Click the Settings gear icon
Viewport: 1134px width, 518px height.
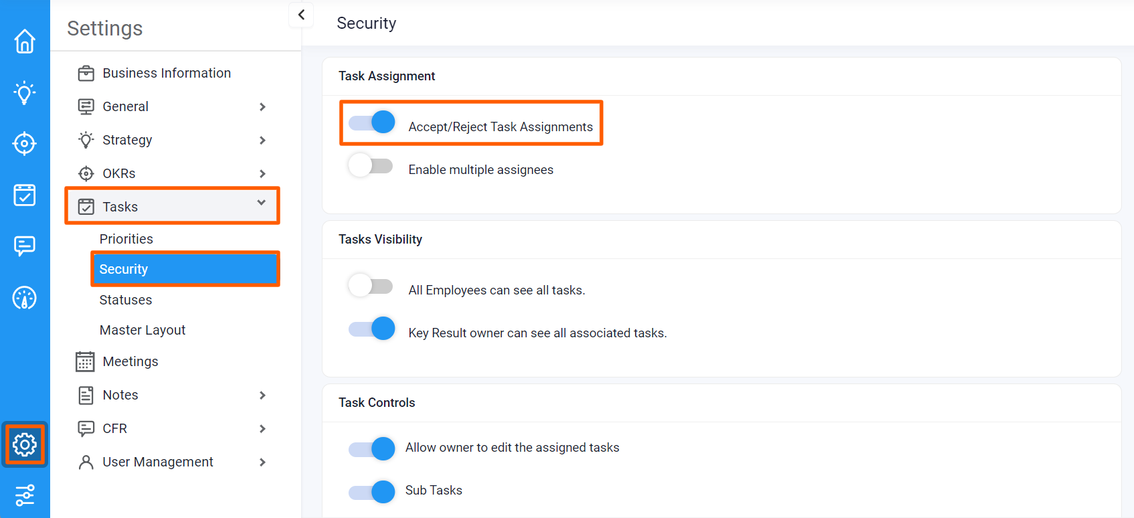coord(25,444)
